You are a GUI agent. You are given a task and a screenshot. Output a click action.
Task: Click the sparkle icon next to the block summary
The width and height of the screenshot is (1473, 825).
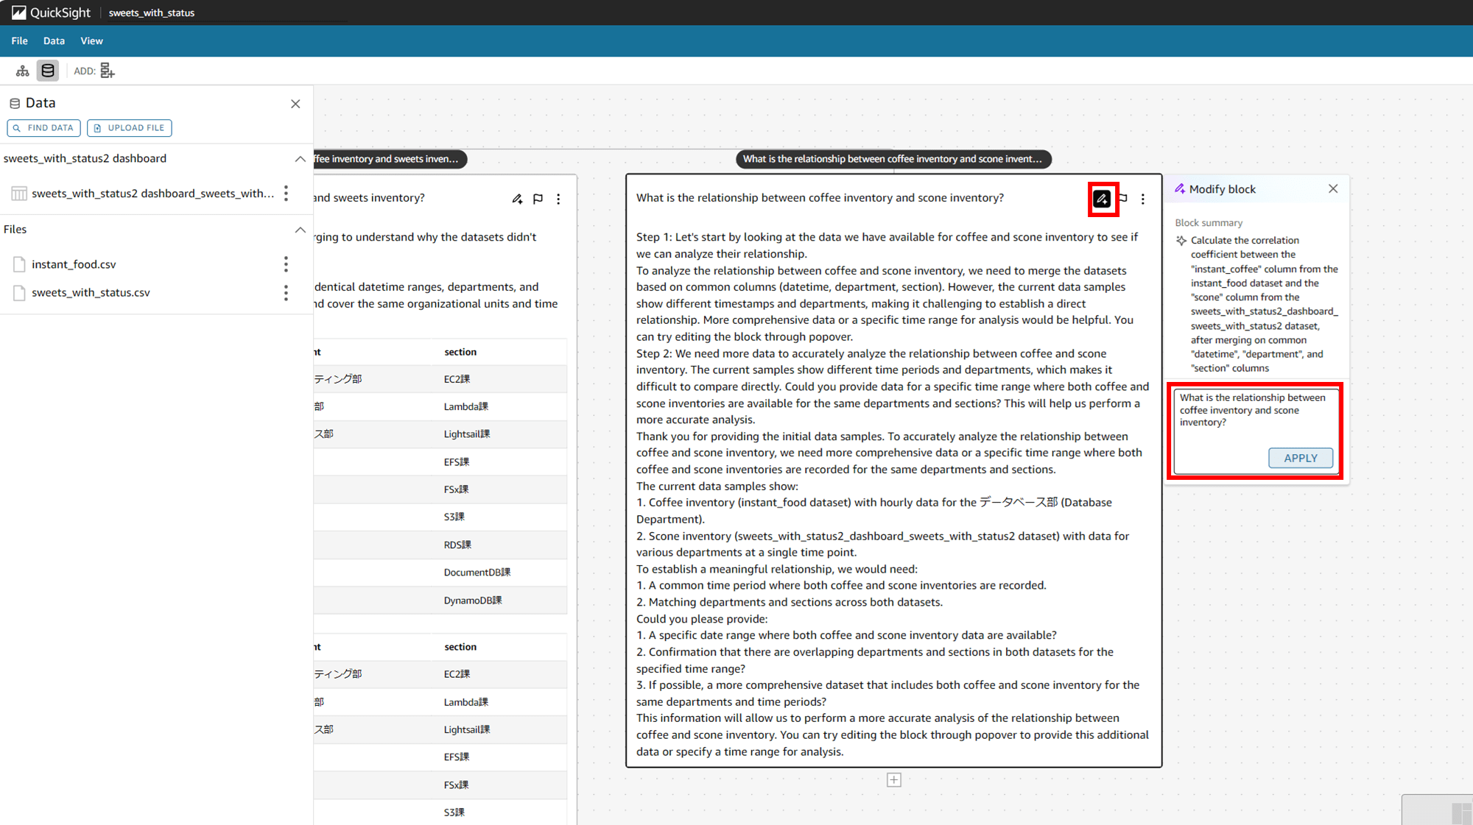(x=1181, y=241)
